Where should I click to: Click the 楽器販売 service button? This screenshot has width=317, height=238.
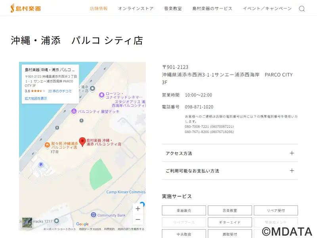click(x=184, y=211)
